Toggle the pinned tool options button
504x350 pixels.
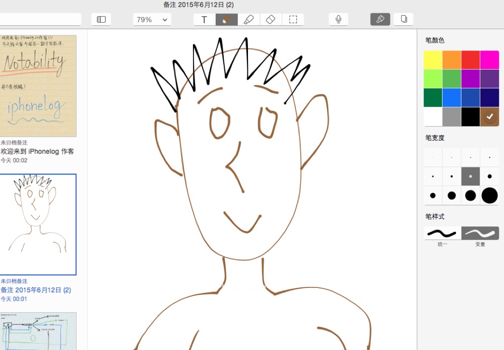coord(380,19)
